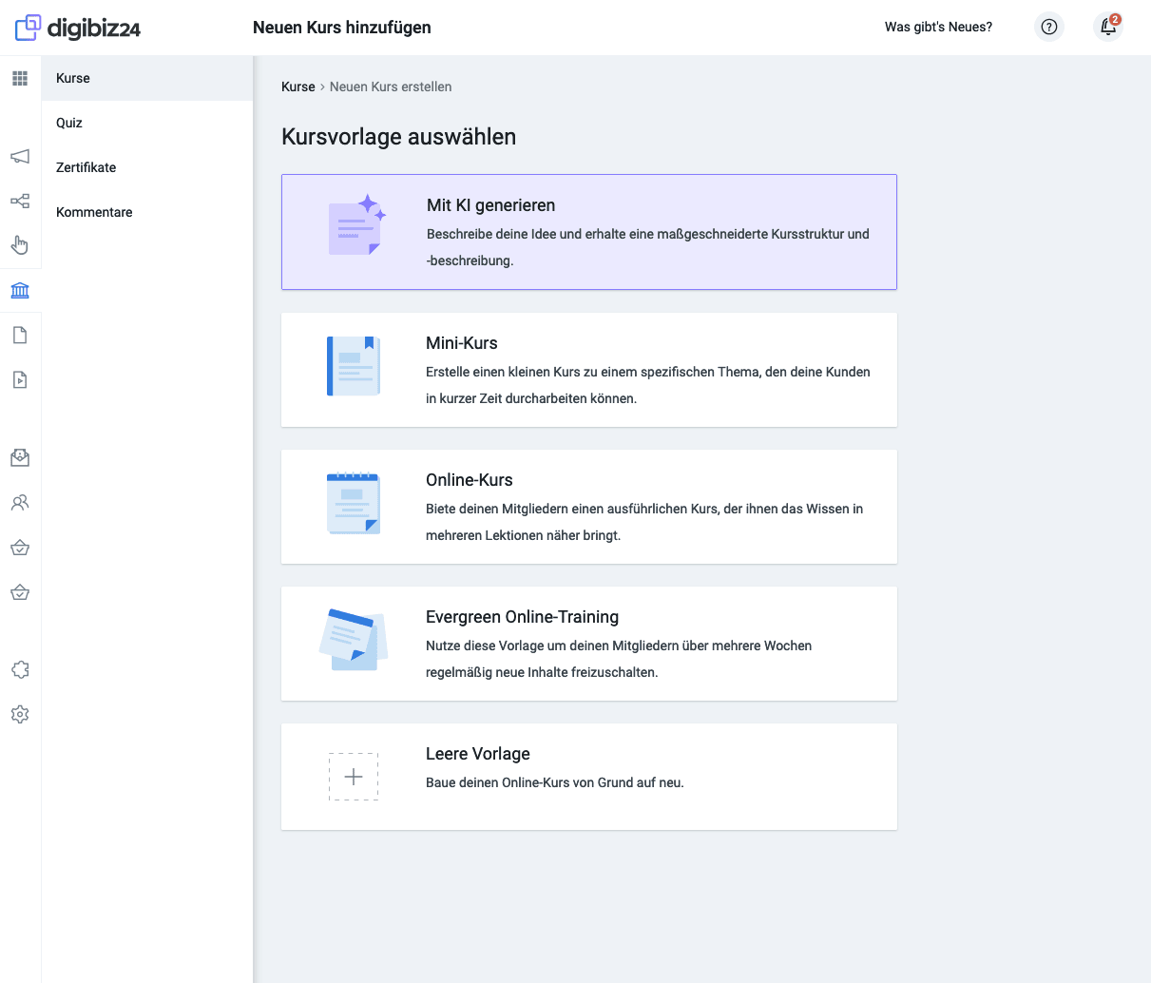The width and height of the screenshot is (1151, 983).
Task: Click the Kurse breadcrumb link
Action: [x=297, y=87]
